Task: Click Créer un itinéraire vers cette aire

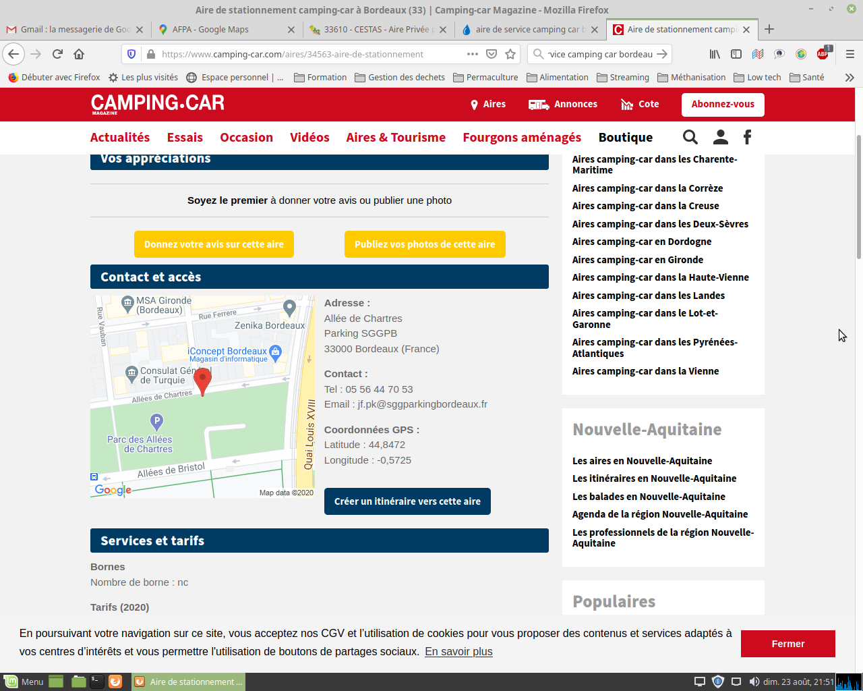Action: 407,501
